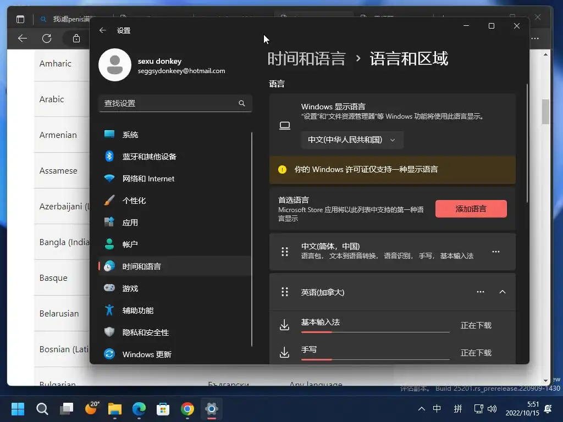Open 应用 settings category
The height and width of the screenshot is (422, 563).
point(175,223)
